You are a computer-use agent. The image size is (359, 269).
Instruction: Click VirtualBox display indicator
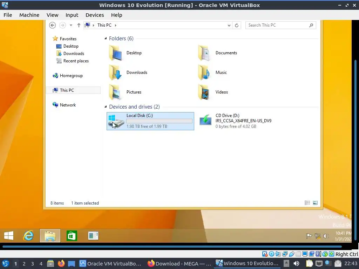[x=305, y=254]
